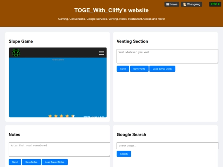This screenshot has width=223, height=167.
Task: Open the News button in header
Action: (172, 4)
